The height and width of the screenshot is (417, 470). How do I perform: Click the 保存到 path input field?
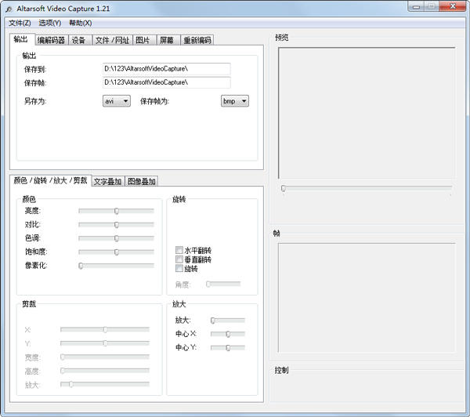(166, 69)
